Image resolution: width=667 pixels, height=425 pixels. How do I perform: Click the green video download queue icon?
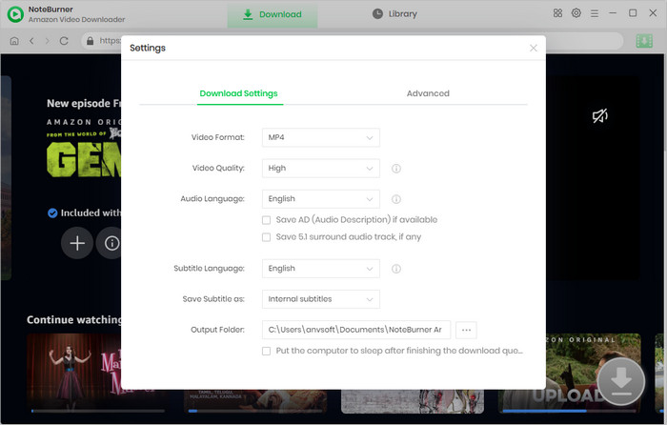[644, 41]
